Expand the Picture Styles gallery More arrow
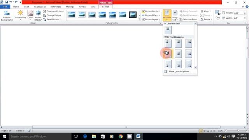The height and width of the screenshot is (140, 249). (139, 19)
